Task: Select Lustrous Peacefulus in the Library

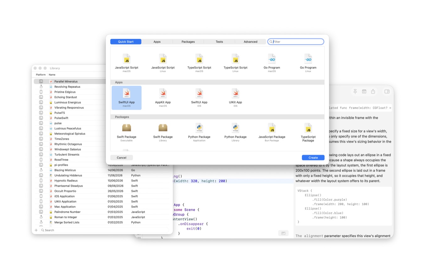Action: (x=70, y=128)
